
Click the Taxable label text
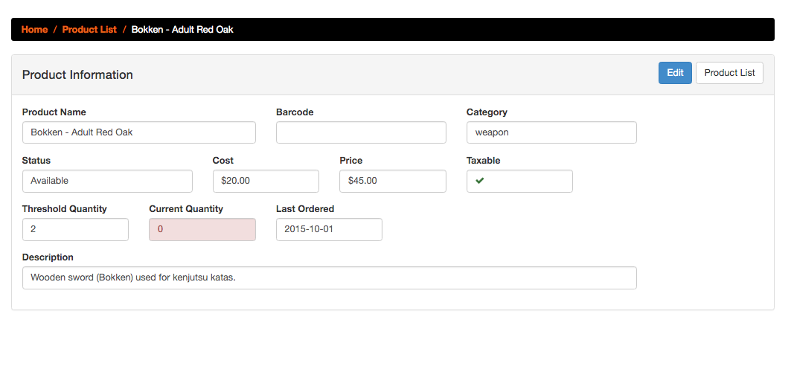(483, 161)
